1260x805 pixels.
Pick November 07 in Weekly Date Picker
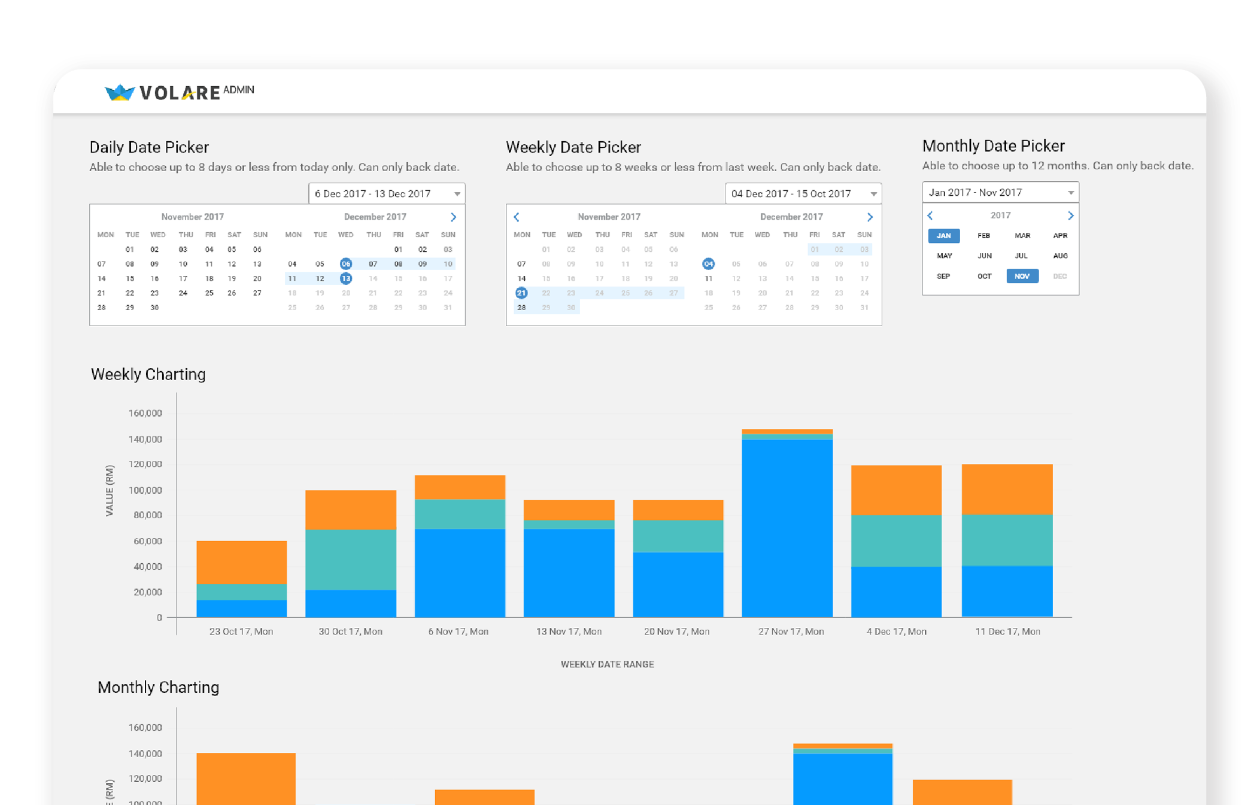(521, 264)
